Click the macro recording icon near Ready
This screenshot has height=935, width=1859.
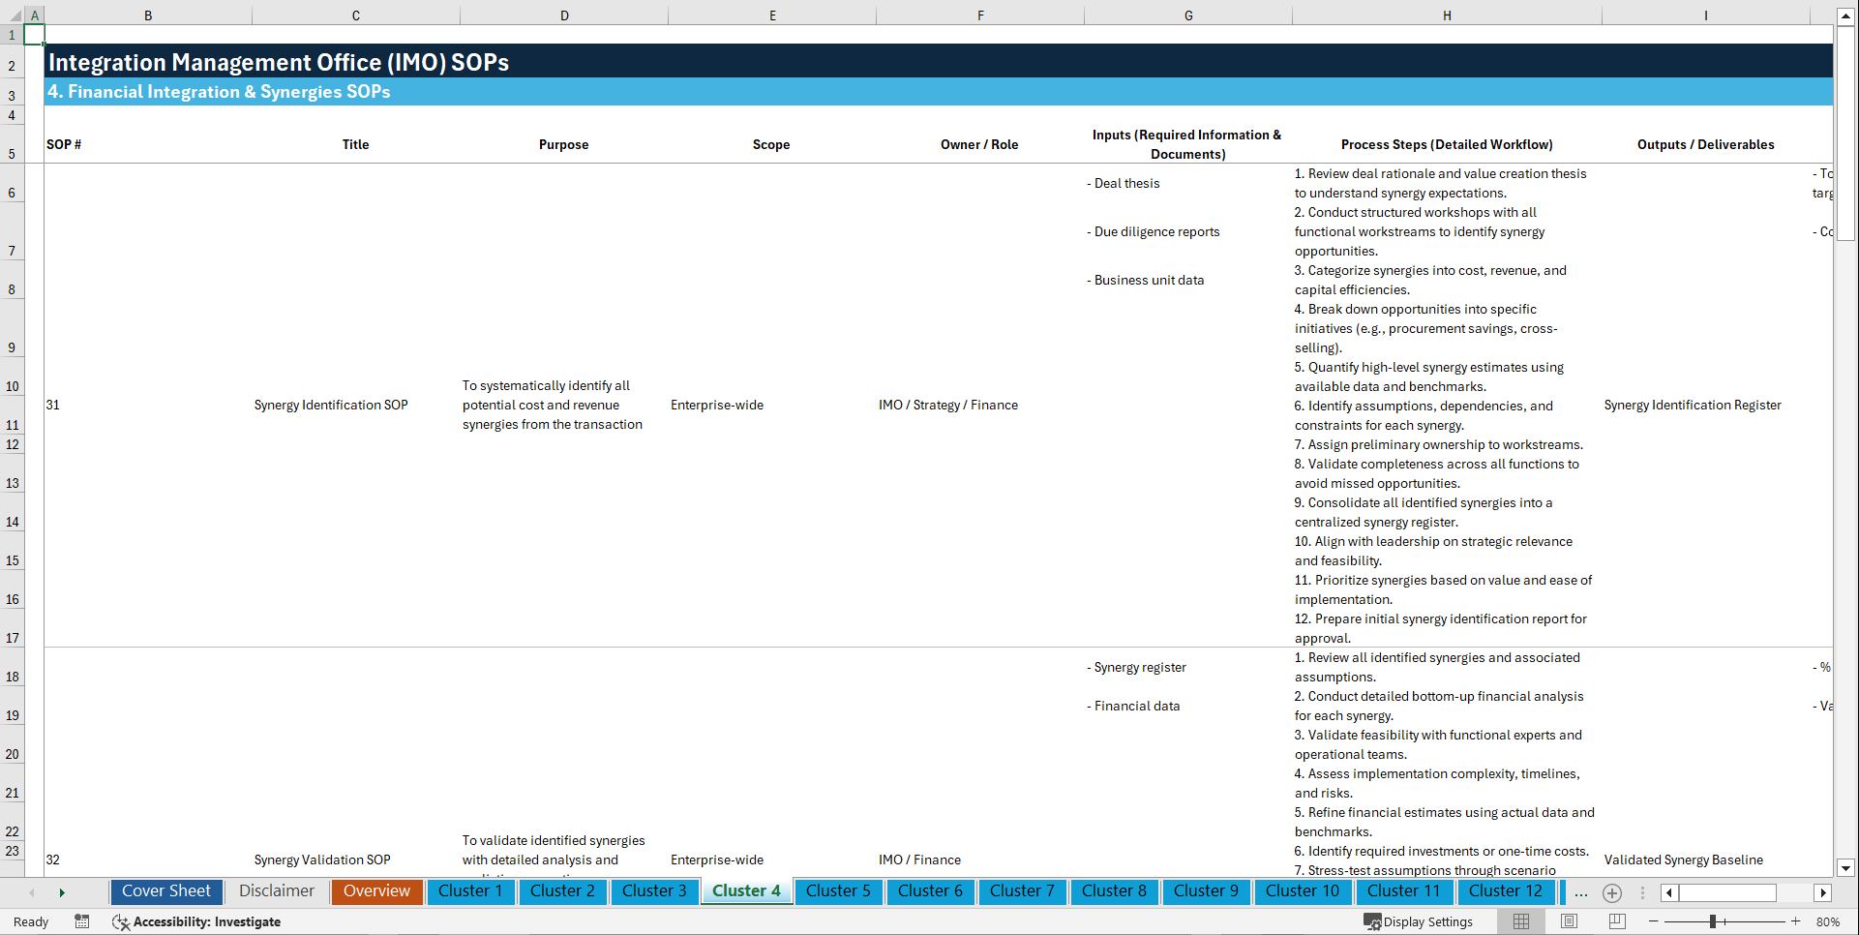(x=82, y=921)
